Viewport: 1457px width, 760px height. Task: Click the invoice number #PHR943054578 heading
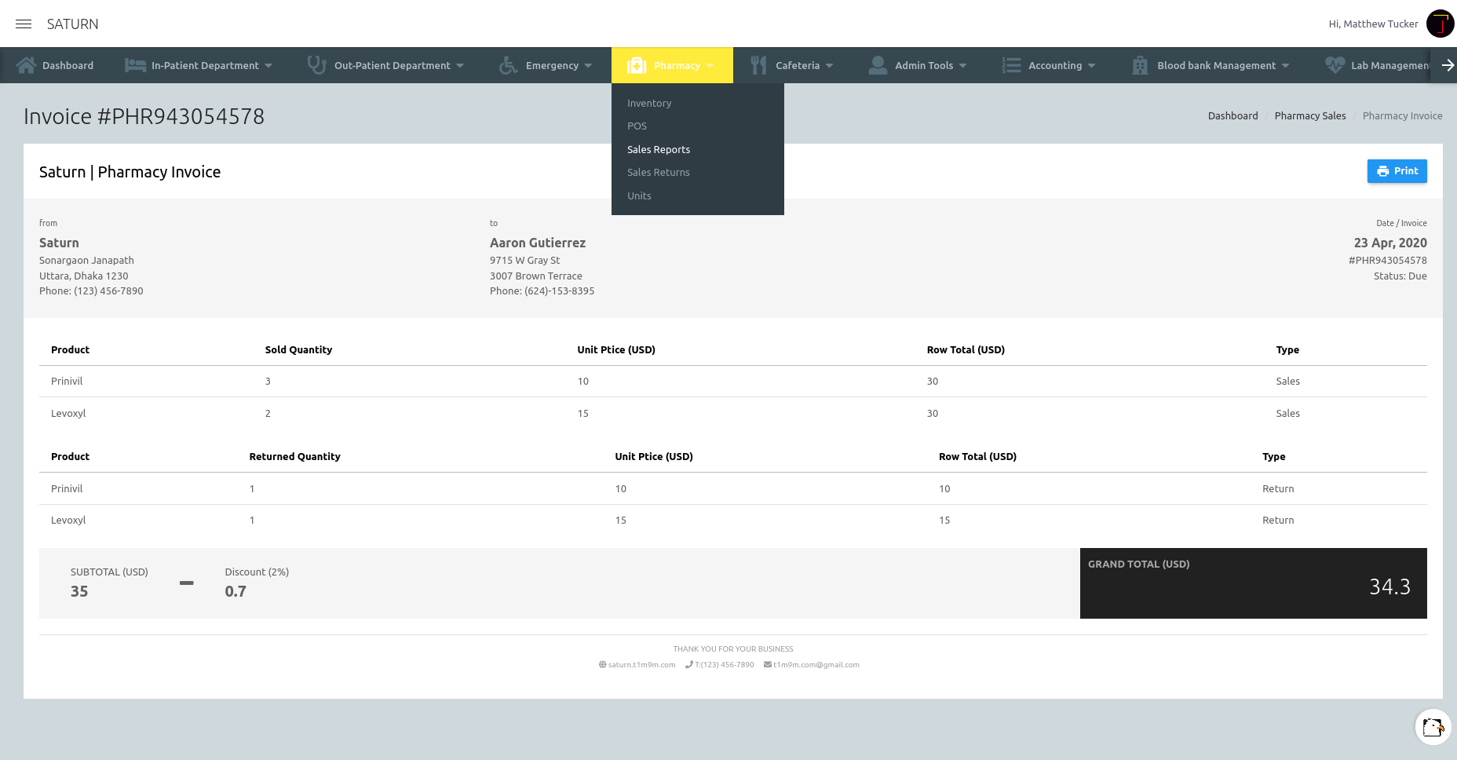coord(144,116)
